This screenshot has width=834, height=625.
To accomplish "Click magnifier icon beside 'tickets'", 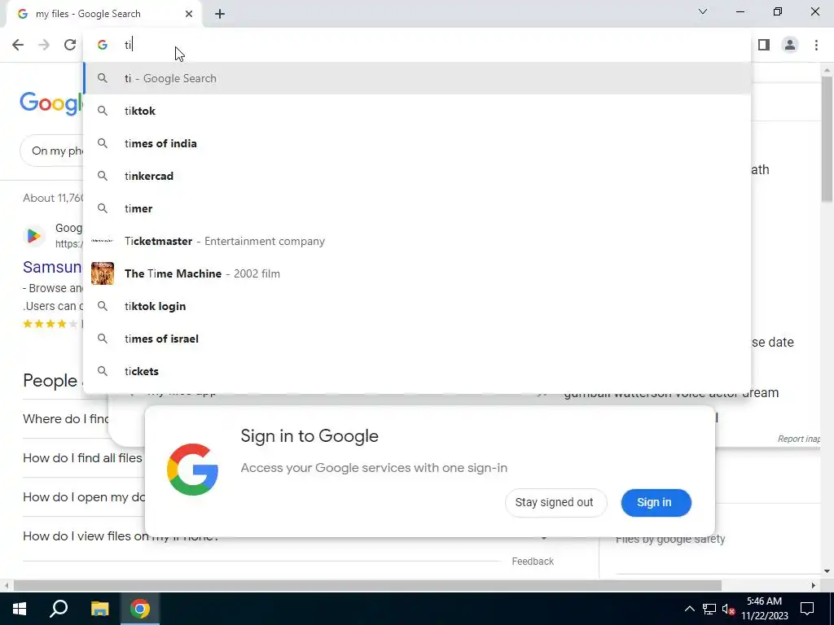I will click(103, 371).
